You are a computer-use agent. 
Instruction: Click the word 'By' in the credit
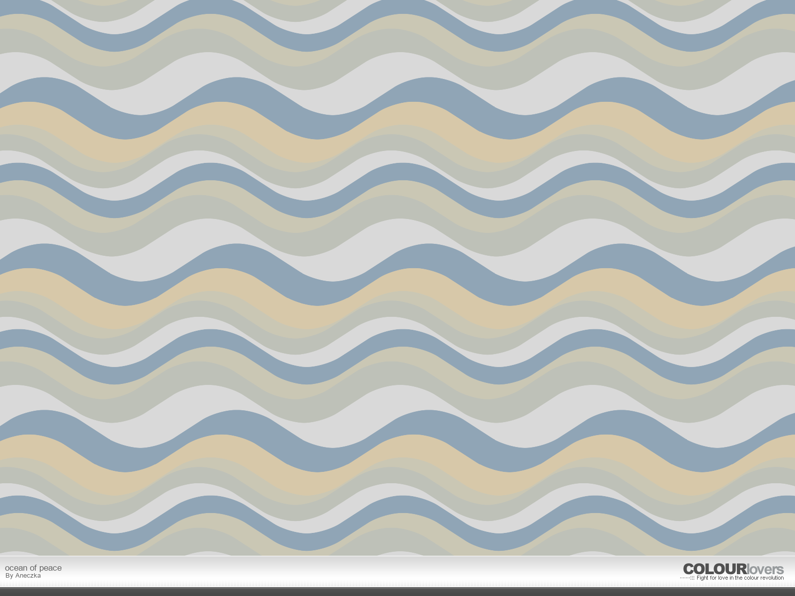tap(9, 576)
